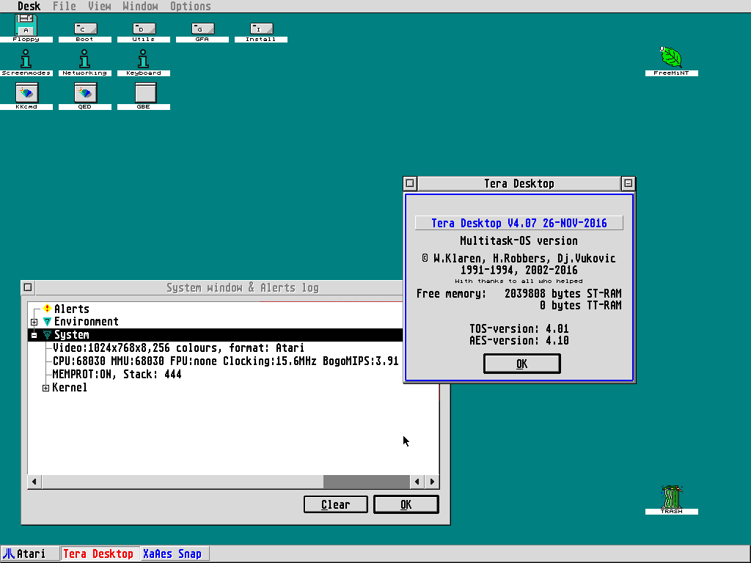The image size is (751, 563).
Task: Open the Utils drive D icon
Action: tap(144, 29)
